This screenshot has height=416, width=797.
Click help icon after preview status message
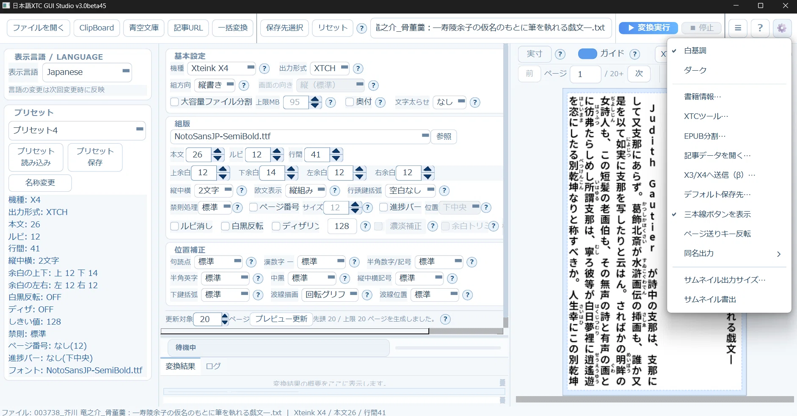(445, 320)
